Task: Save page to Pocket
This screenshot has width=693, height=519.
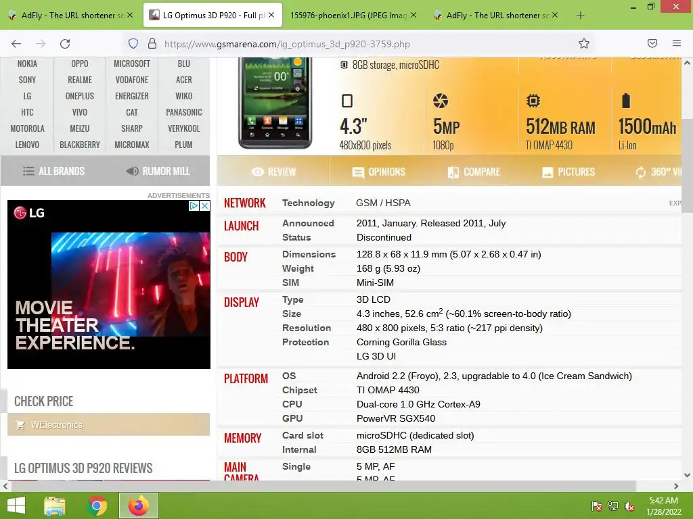Action: [652, 43]
